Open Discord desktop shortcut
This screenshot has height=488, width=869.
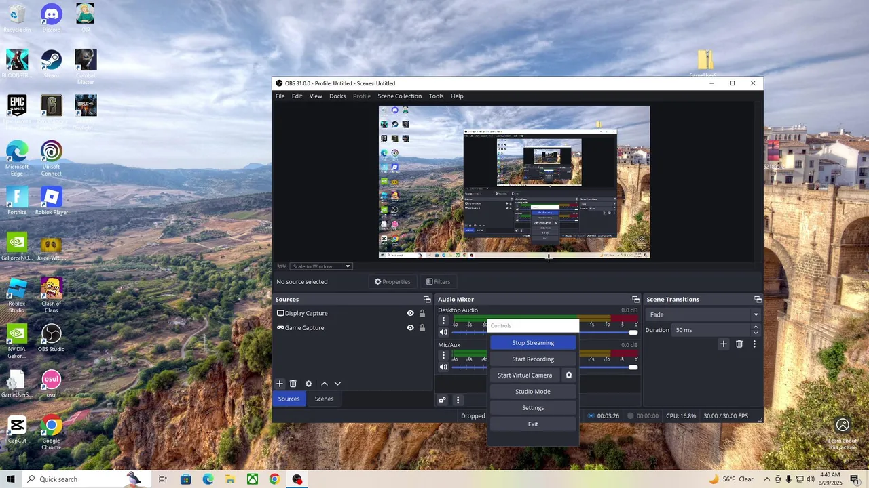click(x=51, y=18)
